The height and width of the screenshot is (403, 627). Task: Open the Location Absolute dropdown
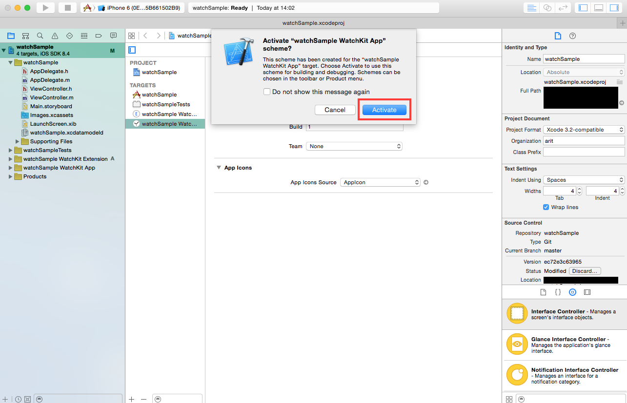(584, 72)
